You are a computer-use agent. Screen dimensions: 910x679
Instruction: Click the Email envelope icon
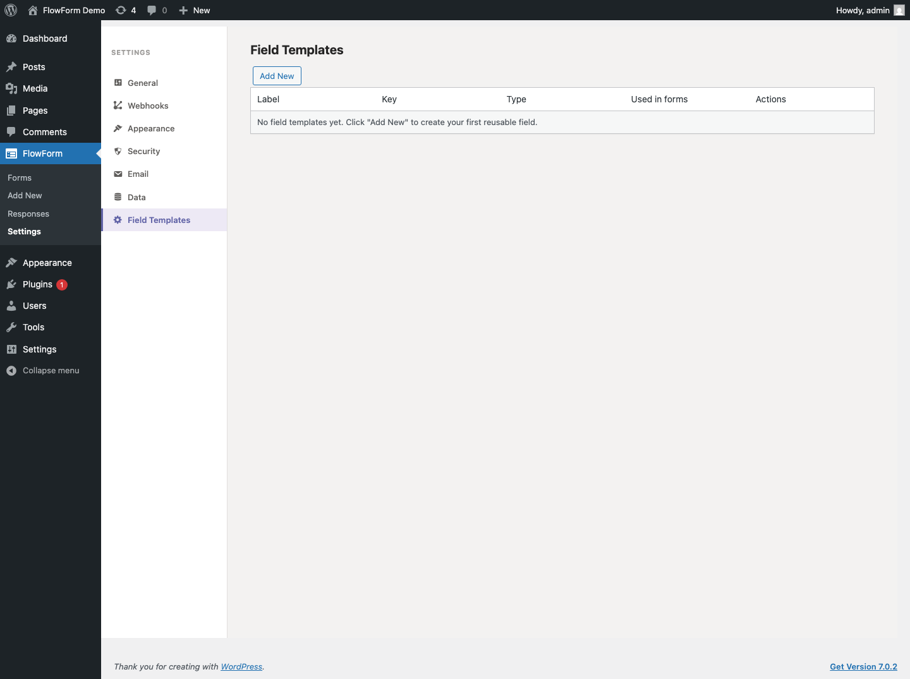pyautogui.click(x=118, y=174)
